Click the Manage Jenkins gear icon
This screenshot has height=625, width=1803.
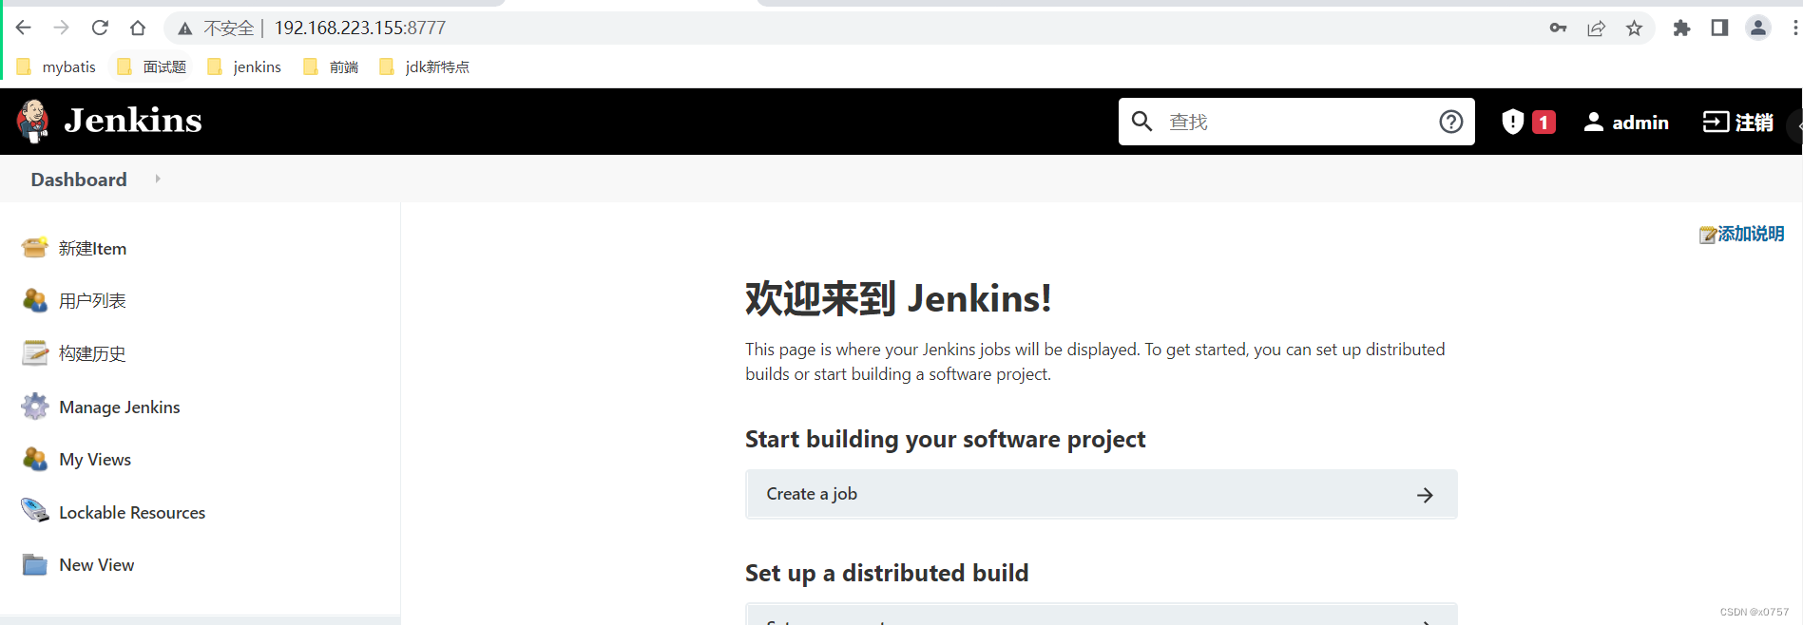click(x=35, y=406)
